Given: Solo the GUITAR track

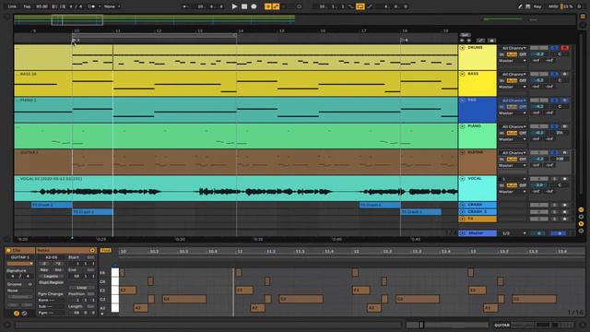Looking at the screenshot, I should (554, 153).
